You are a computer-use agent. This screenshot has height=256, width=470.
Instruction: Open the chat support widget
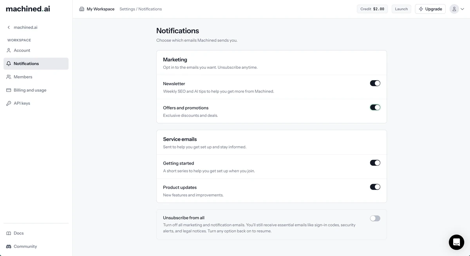click(456, 242)
